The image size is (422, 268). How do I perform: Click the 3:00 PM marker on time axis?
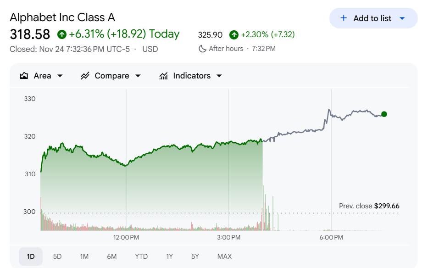tap(229, 237)
